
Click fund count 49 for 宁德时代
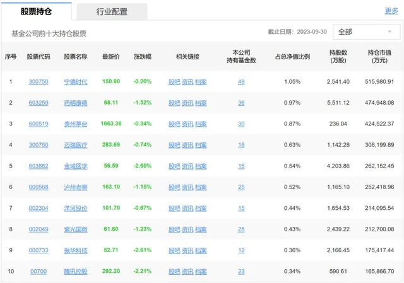click(x=241, y=81)
